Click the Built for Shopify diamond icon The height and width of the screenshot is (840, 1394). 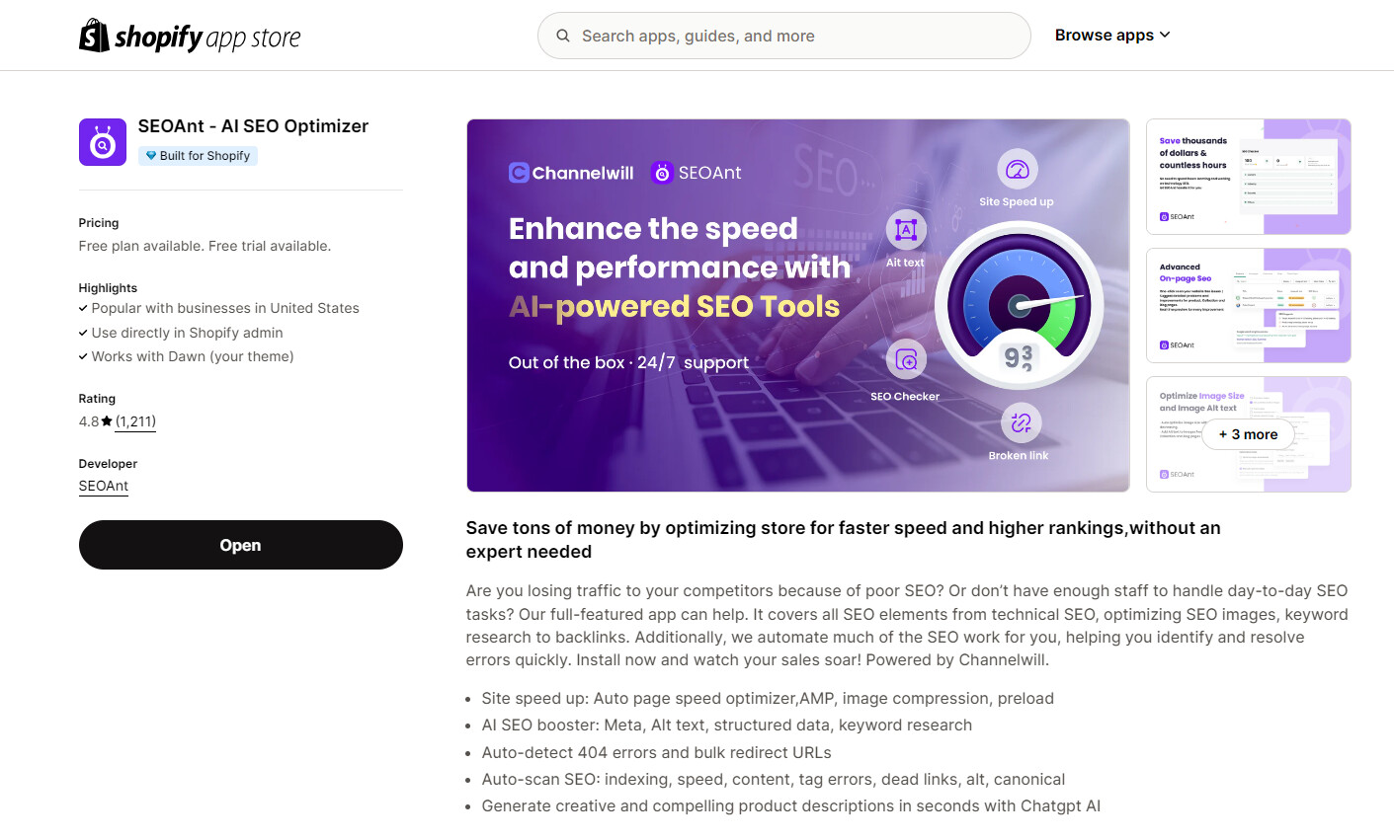coord(151,156)
